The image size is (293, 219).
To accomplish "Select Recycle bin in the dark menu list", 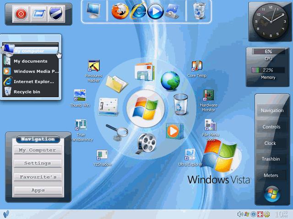I will click(30, 92).
